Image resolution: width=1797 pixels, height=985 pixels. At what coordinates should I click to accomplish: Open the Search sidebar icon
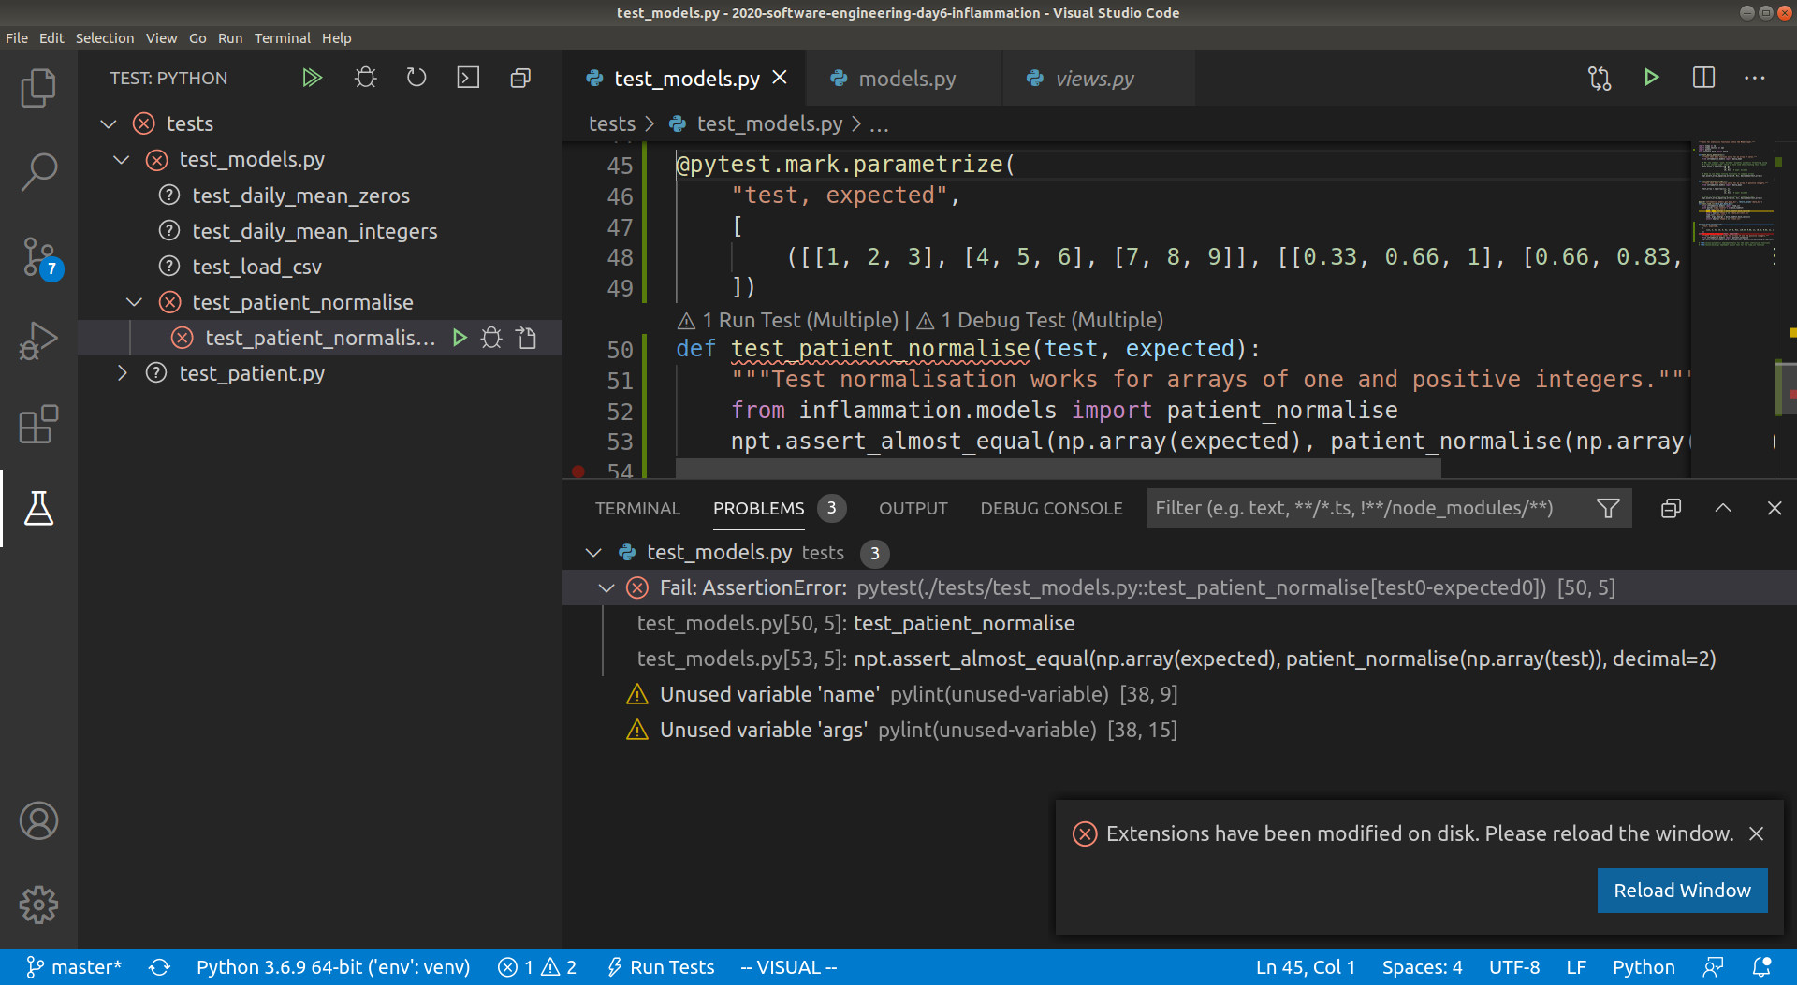[x=38, y=172]
